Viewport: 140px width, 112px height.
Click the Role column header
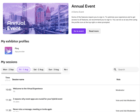[118, 79]
